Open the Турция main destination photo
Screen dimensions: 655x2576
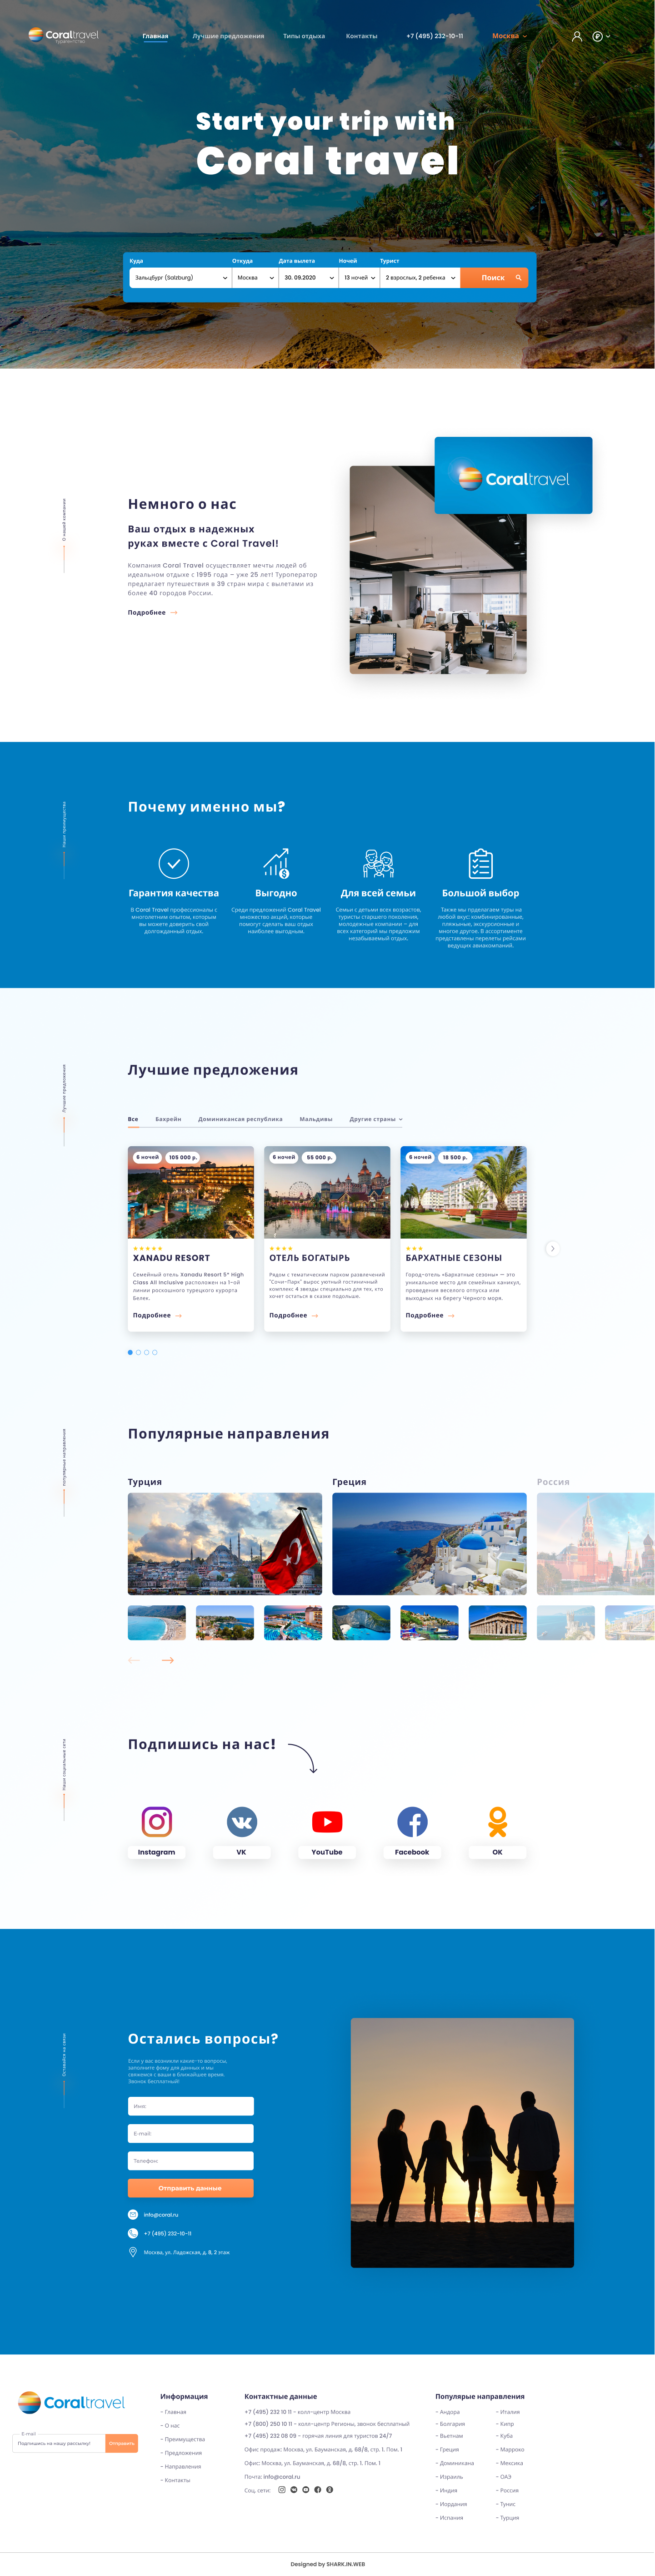tap(225, 1543)
